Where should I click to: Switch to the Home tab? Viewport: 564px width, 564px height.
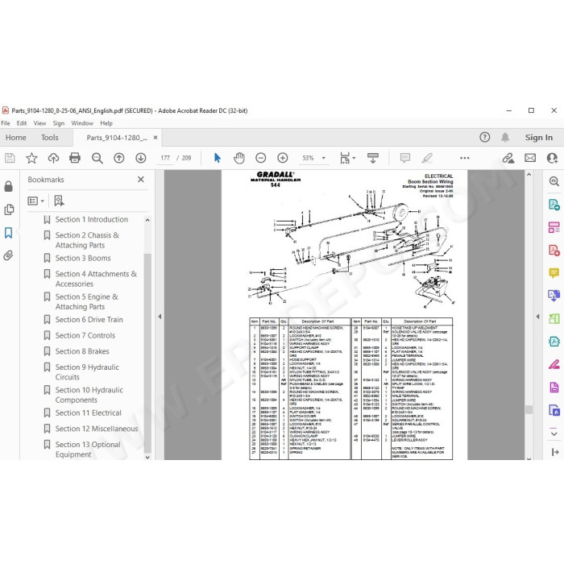[x=16, y=138]
